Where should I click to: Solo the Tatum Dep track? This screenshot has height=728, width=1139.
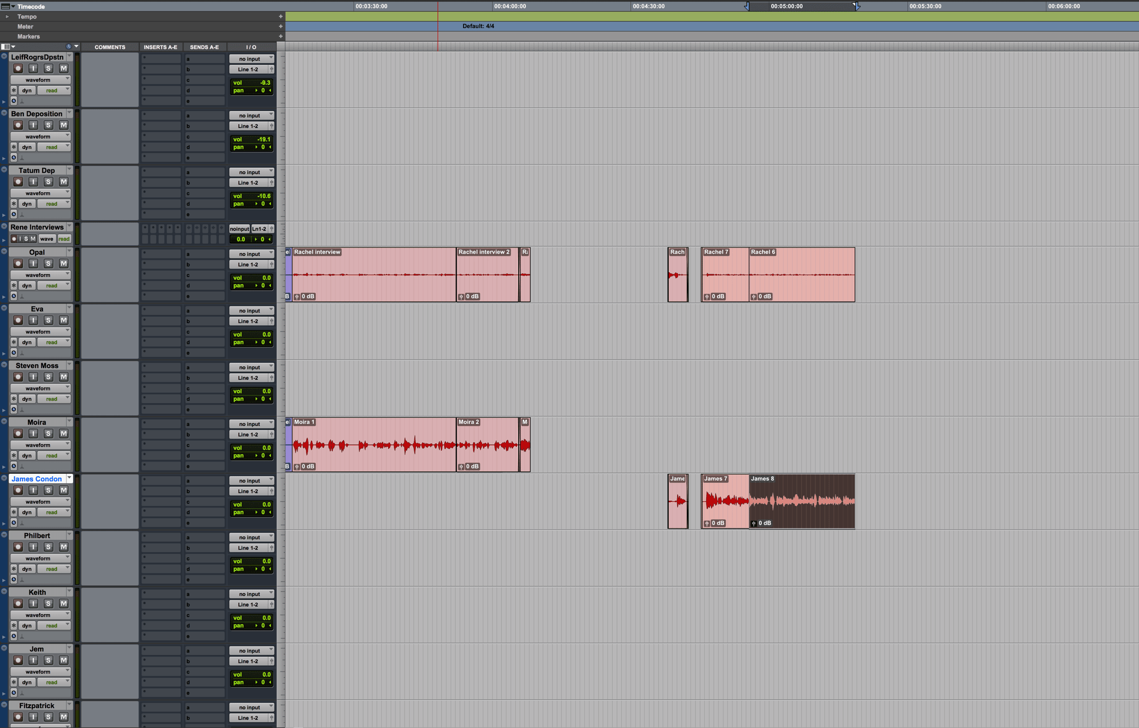pyautogui.click(x=48, y=182)
